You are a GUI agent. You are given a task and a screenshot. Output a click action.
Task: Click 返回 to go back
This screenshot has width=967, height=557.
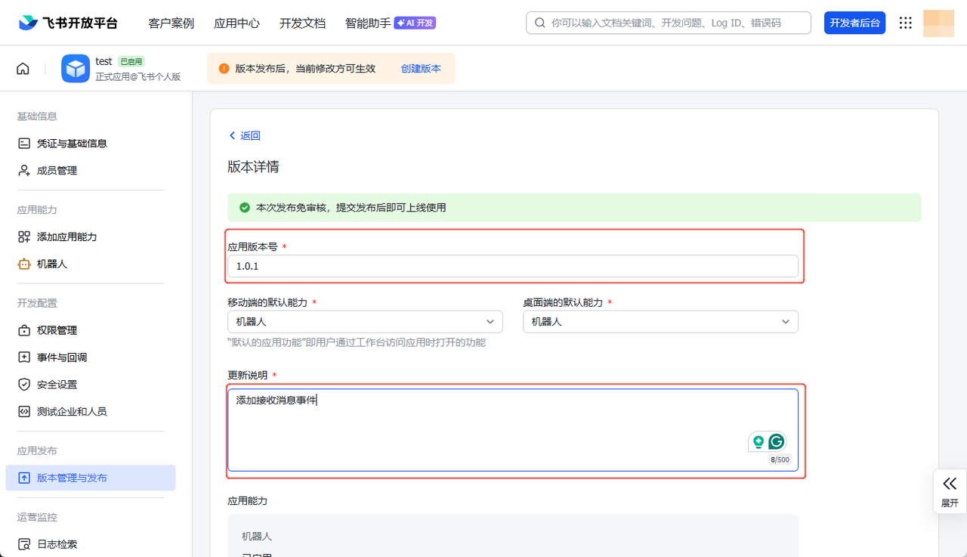coord(245,136)
